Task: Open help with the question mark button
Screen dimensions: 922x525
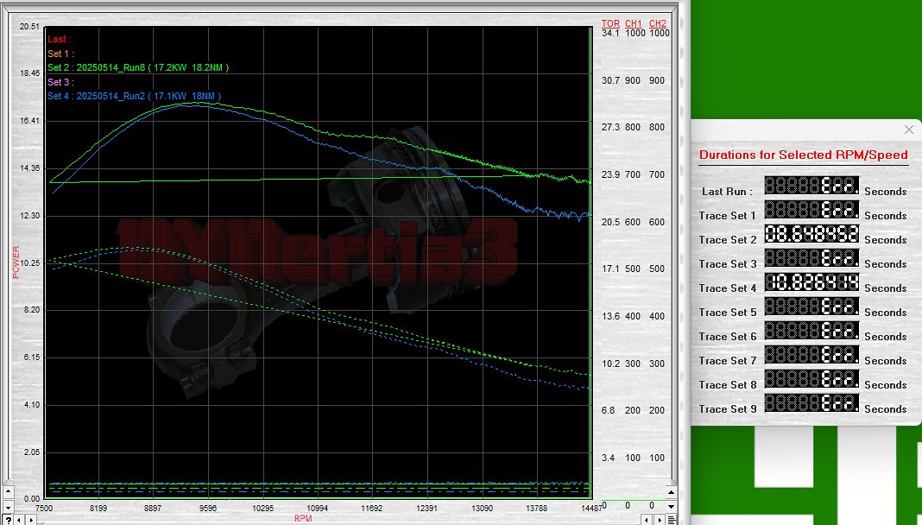Action: point(8,520)
